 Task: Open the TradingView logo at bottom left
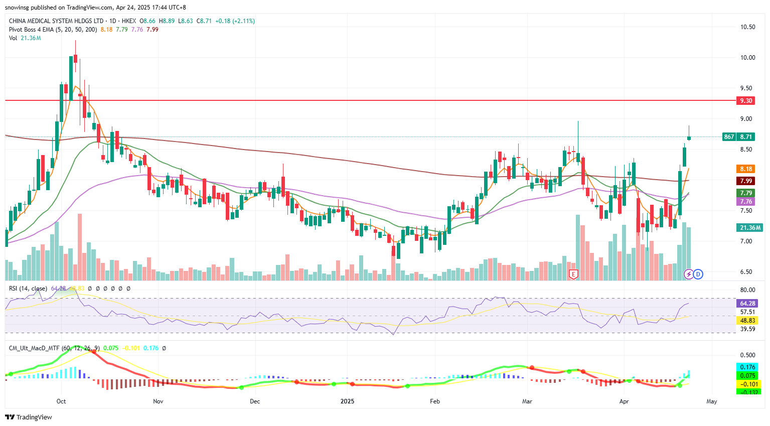point(29,417)
